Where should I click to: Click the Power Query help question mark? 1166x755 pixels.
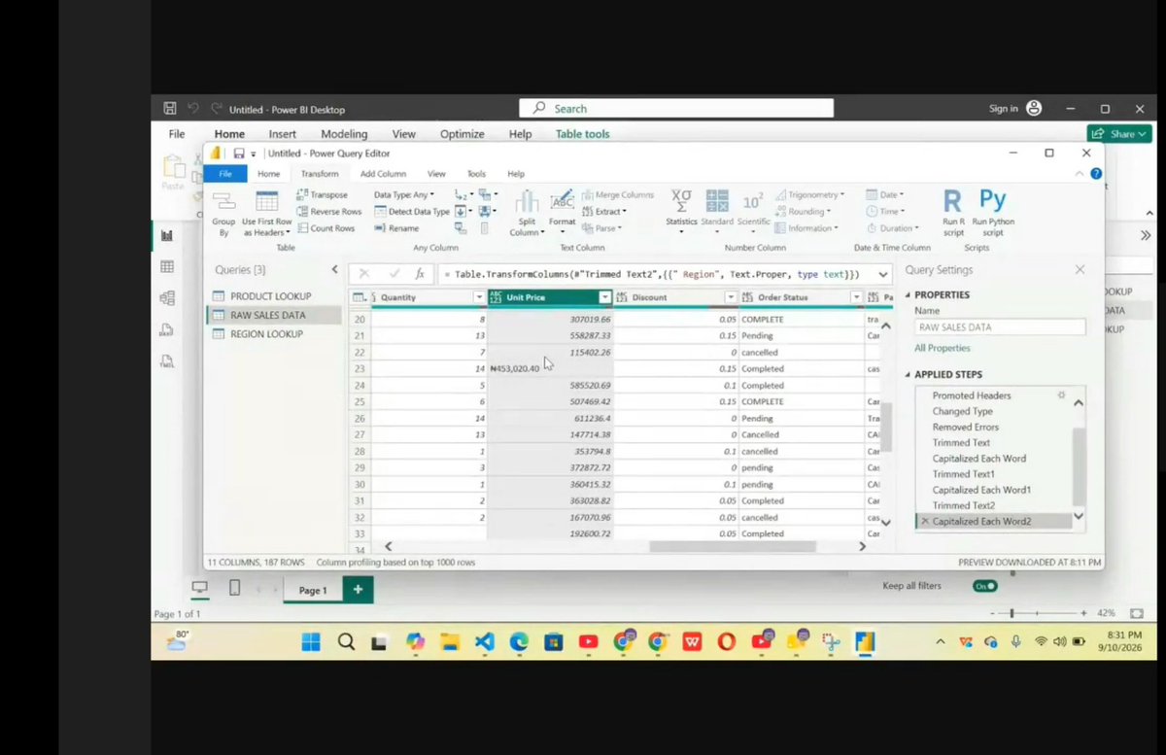click(x=1096, y=174)
